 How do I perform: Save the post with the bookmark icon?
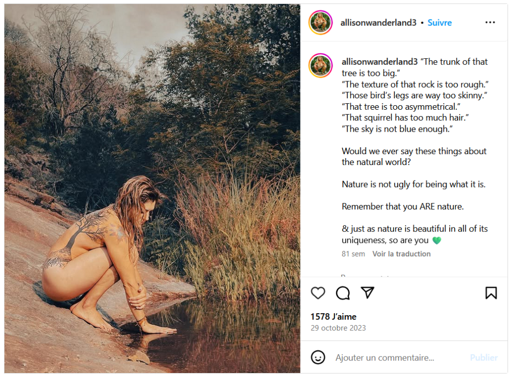(491, 293)
